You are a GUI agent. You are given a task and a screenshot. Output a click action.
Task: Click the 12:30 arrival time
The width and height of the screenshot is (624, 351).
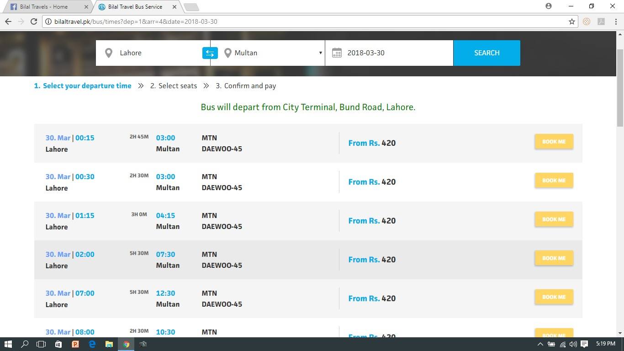point(165,293)
